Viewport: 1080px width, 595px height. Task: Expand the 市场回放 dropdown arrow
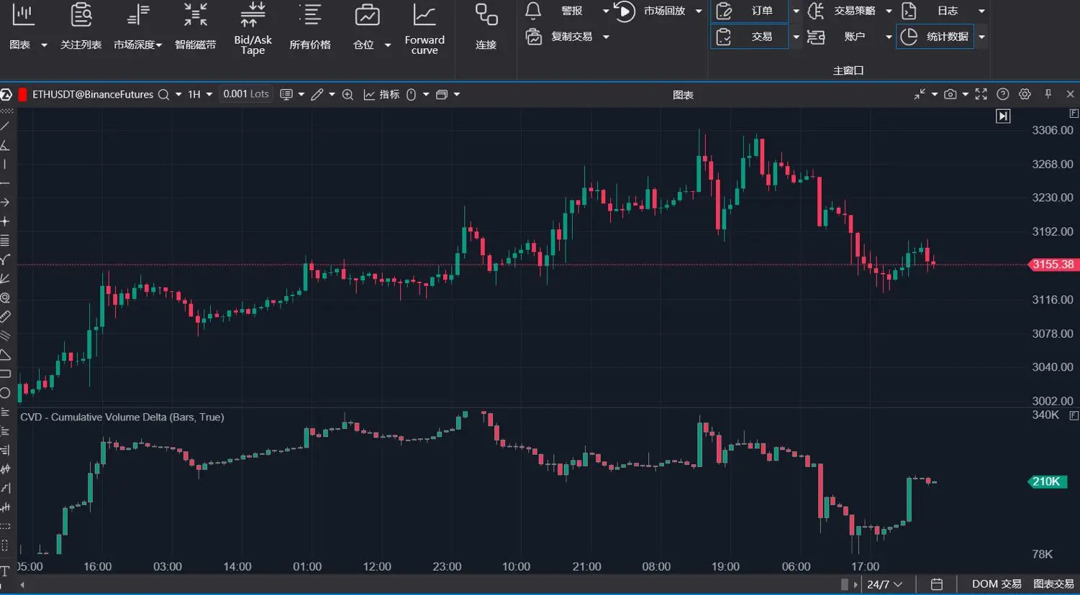point(699,11)
